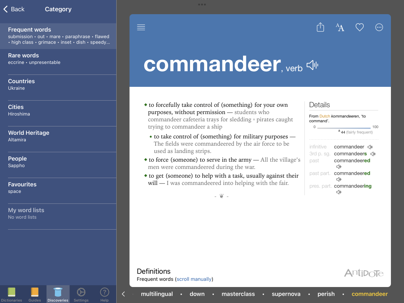The image size is (404, 303).
Task: Switch to the Dictionaries tab
Action: coord(12,294)
